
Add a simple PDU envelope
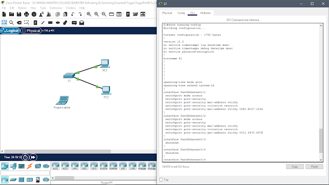coord(74,23)
